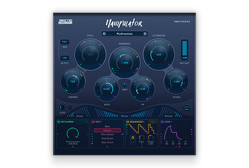Click the Ratio value 0.500
This screenshot has width=249, height=168.
(106, 89)
